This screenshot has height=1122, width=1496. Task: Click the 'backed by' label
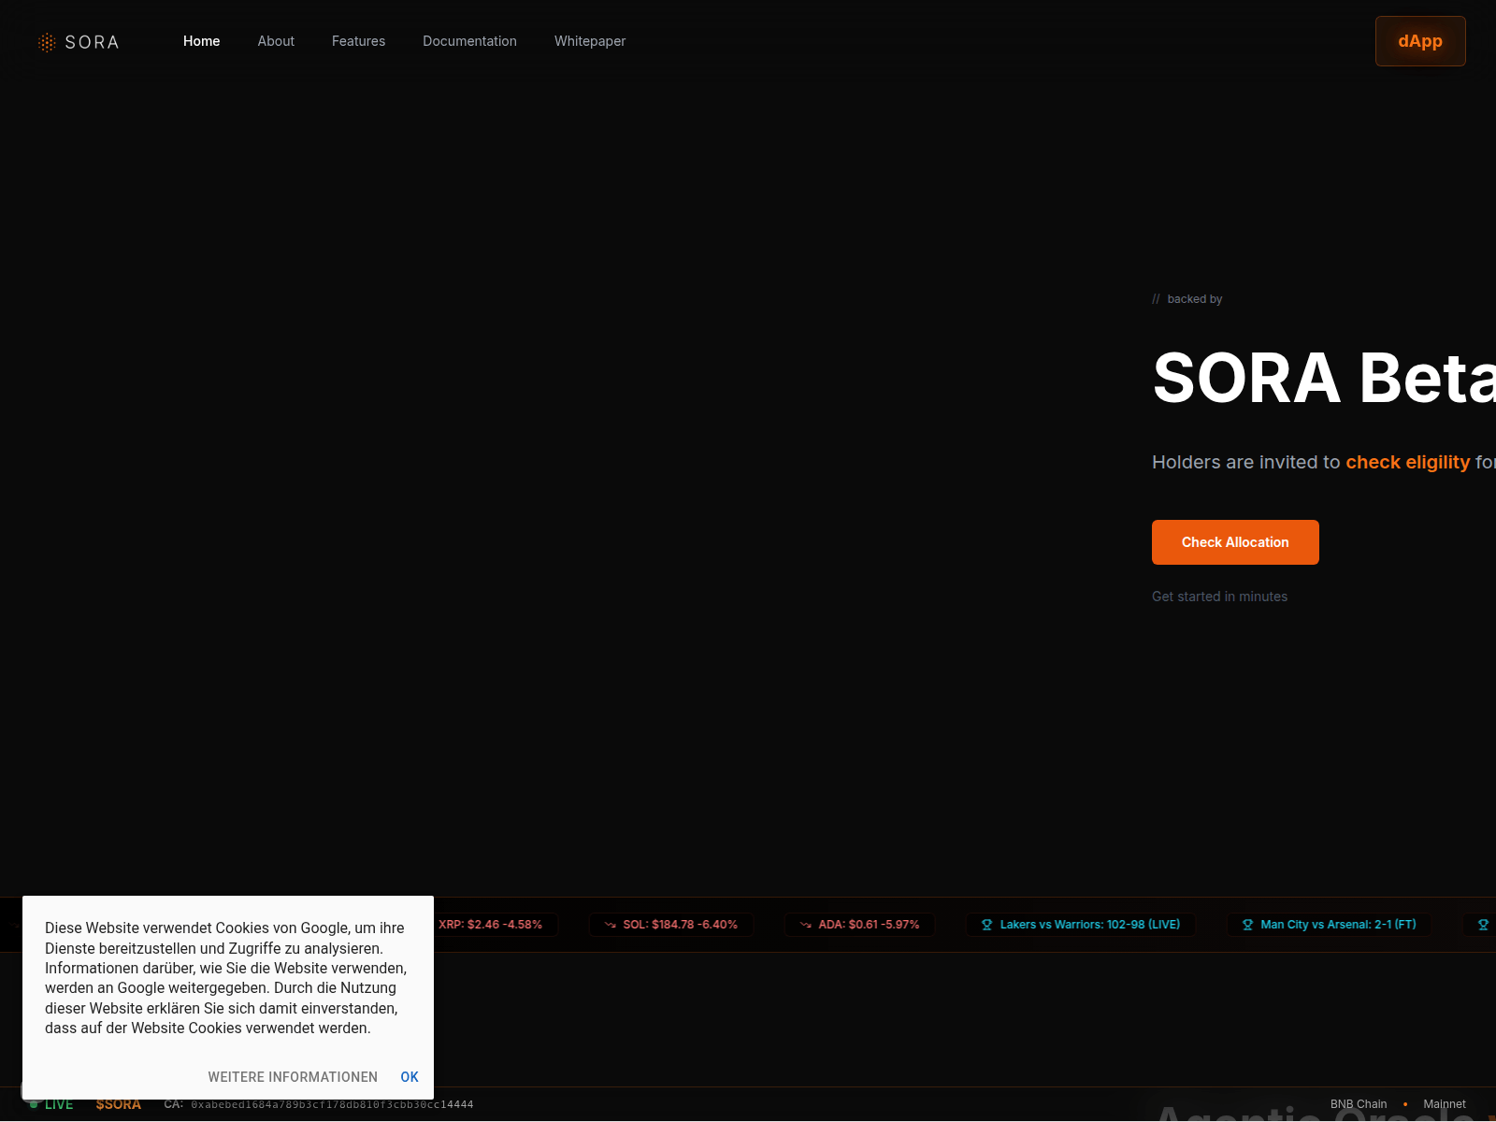pyautogui.click(x=1195, y=299)
